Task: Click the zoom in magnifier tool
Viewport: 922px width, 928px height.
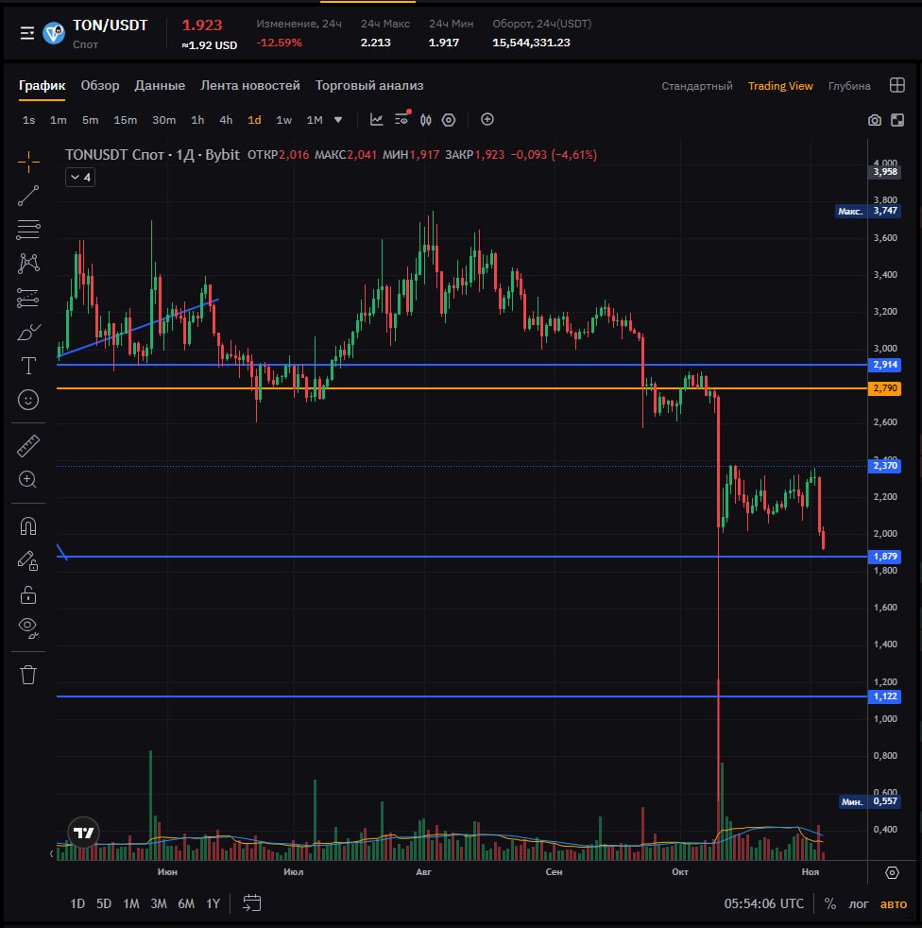Action: click(28, 479)
